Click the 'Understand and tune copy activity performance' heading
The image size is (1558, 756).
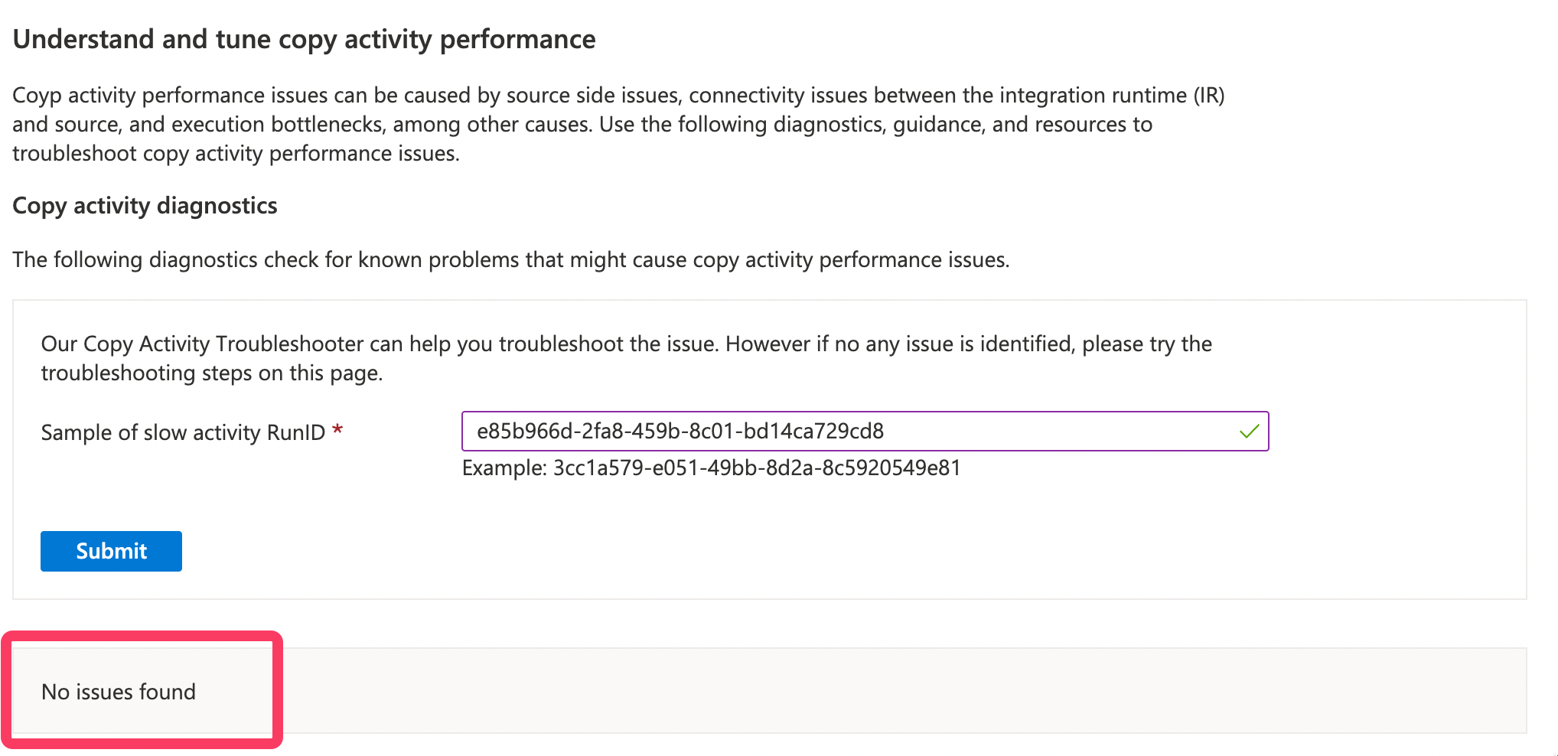coord(304,39)
